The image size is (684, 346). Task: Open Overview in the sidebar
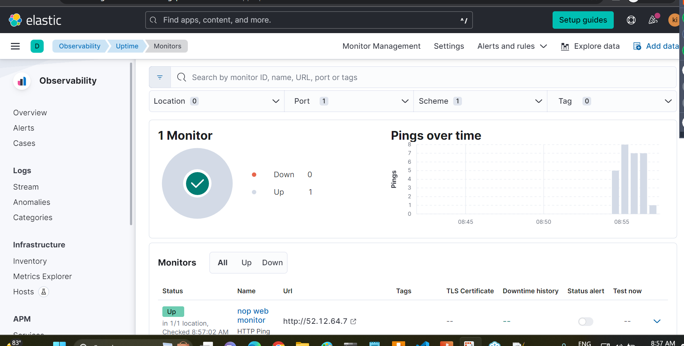[30, 113]
